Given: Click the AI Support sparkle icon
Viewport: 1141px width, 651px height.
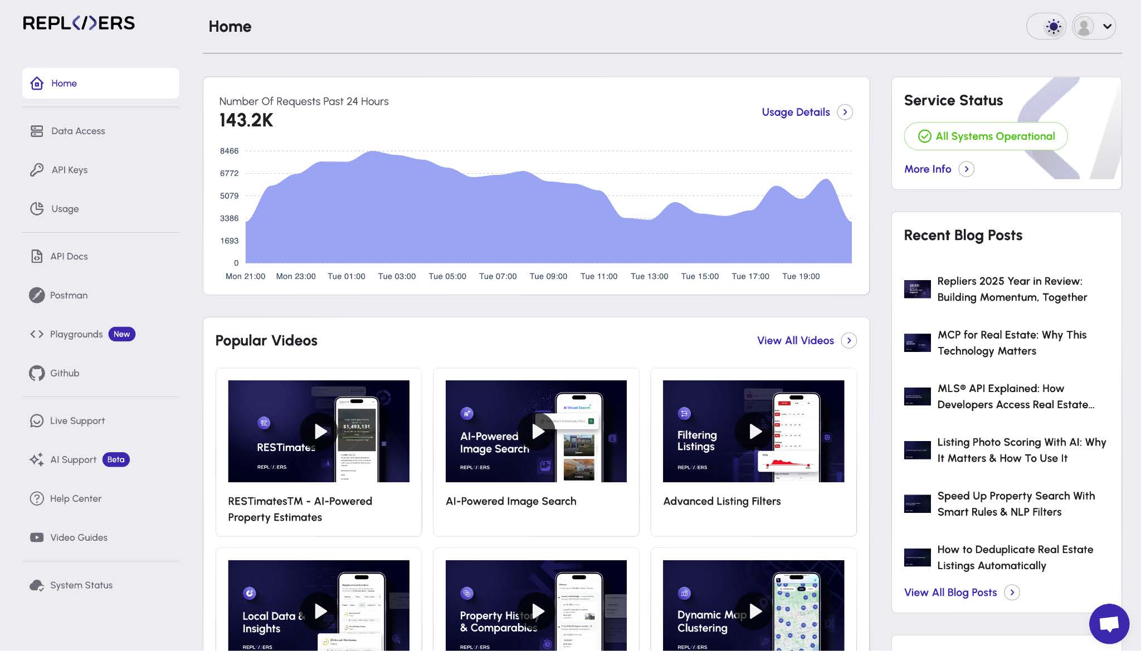Looking at the screenshot, I should [37, 460].
